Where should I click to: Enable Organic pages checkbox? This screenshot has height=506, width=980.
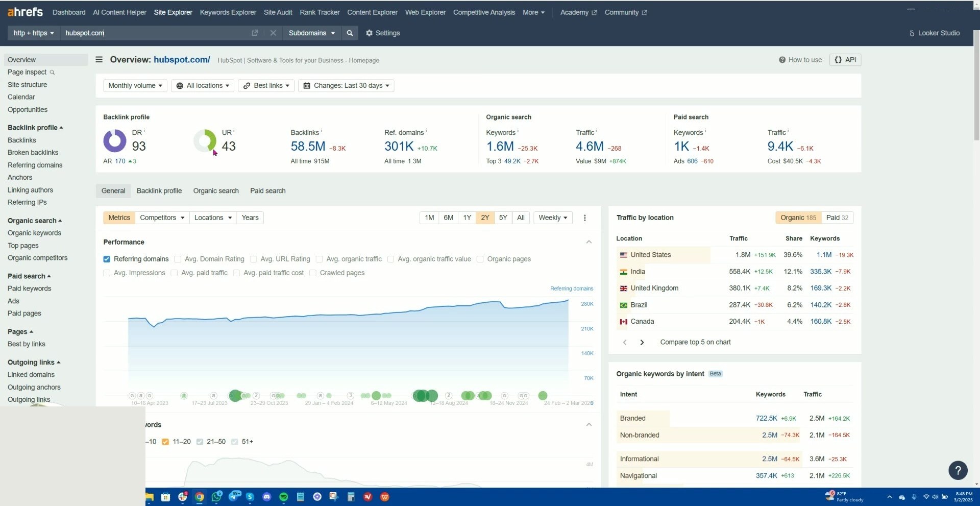[480, 259]
